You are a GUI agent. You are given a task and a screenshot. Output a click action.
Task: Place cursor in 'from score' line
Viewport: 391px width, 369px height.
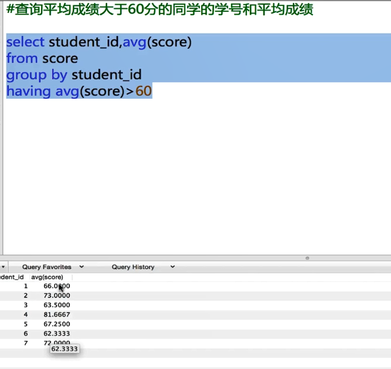pyautogui.click(x=42, y=58)
